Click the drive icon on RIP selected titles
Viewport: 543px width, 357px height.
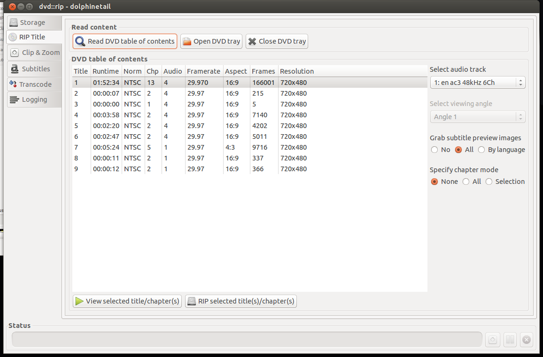pos(192,301)
